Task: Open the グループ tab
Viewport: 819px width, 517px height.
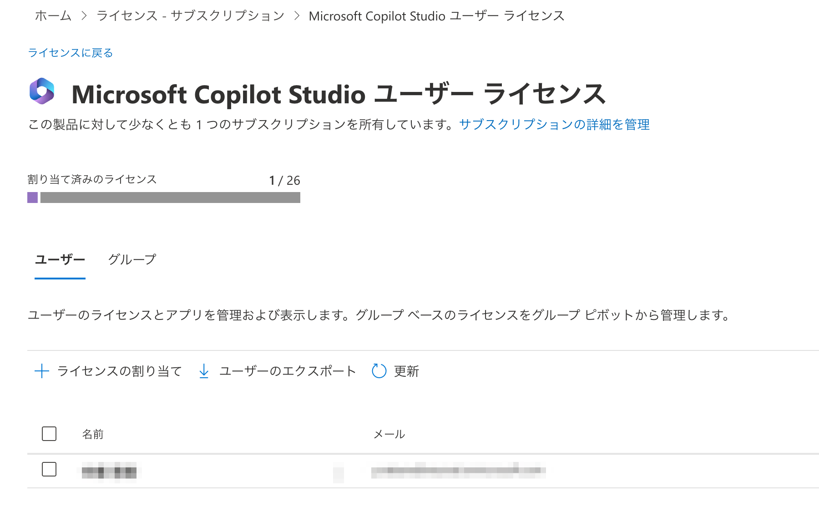Action: click(132, 259)
